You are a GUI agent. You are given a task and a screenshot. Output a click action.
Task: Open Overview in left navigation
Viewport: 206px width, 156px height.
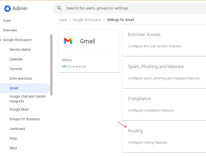10,30
